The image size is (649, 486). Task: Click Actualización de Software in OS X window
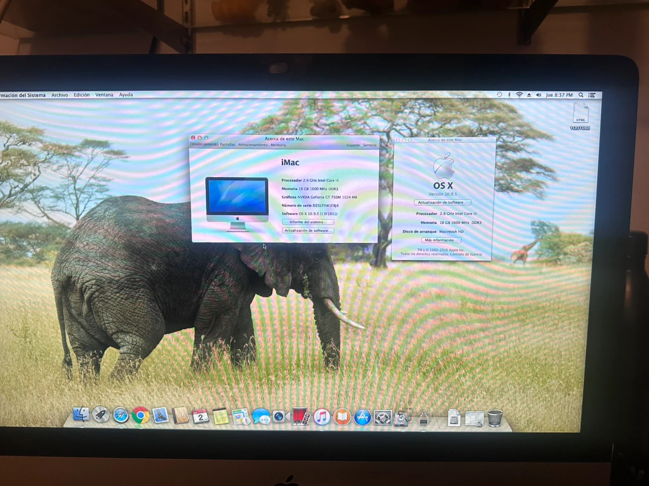[x=442, y=202]
